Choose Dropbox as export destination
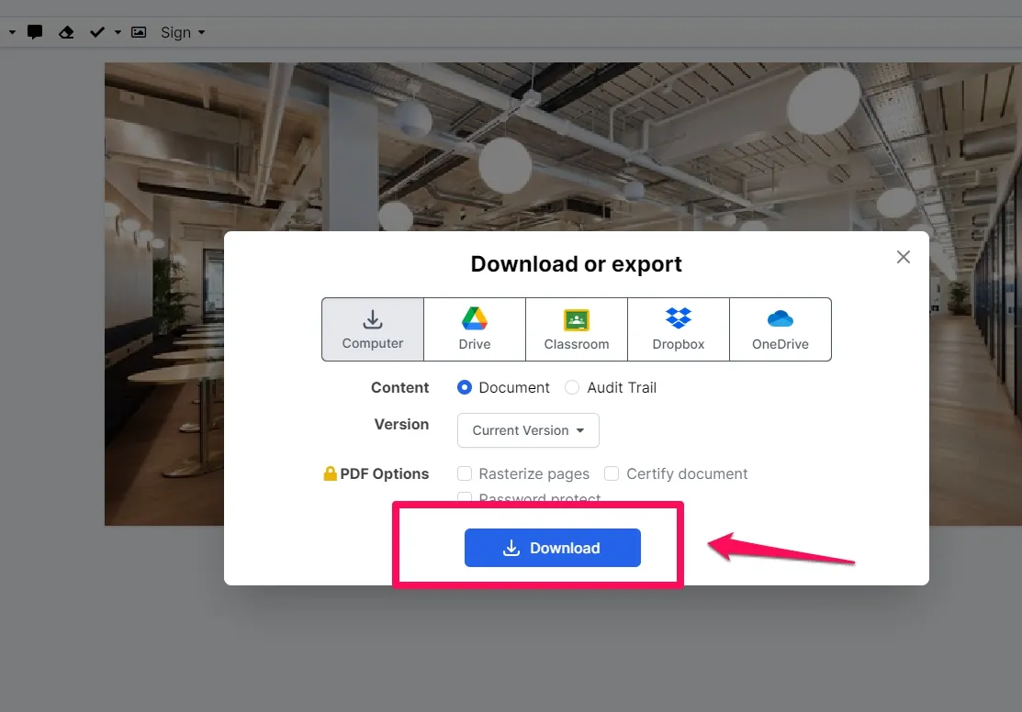The width and height of the screenshot is (1022, 712). pos(678,328)
